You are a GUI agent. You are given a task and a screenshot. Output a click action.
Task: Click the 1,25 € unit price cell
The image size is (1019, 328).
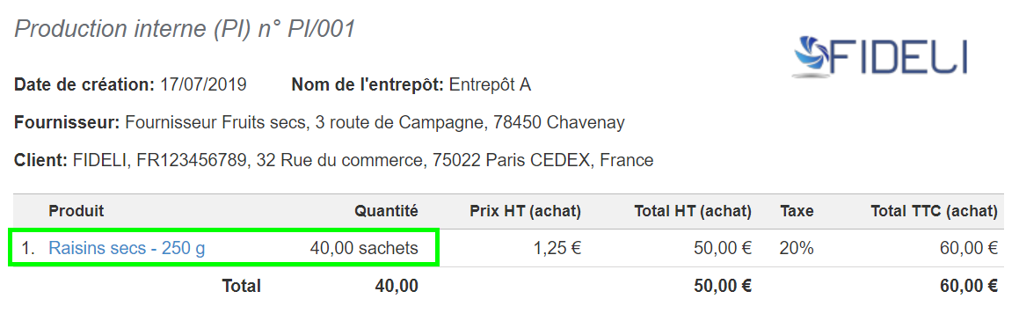[557, 247]
